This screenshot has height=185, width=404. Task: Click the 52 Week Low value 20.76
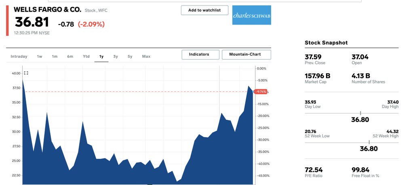311,131
